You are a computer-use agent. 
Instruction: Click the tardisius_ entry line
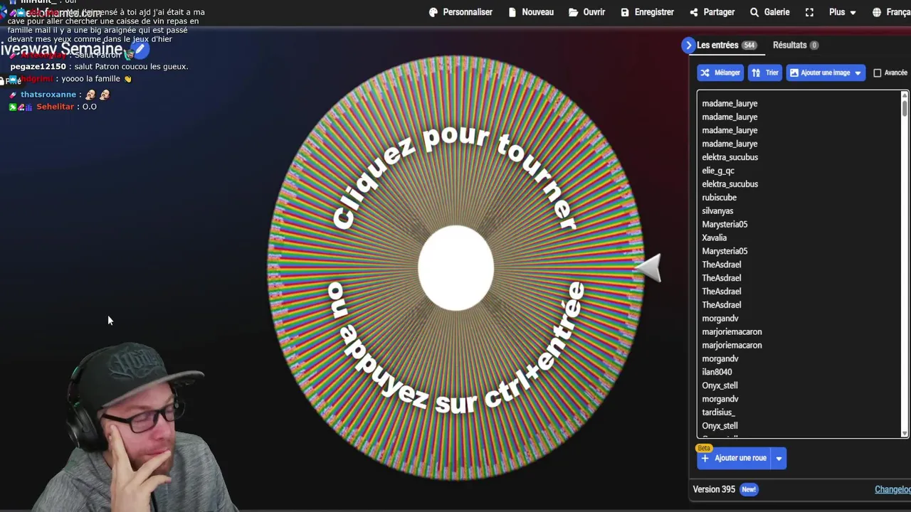click(x=719, y=412)
